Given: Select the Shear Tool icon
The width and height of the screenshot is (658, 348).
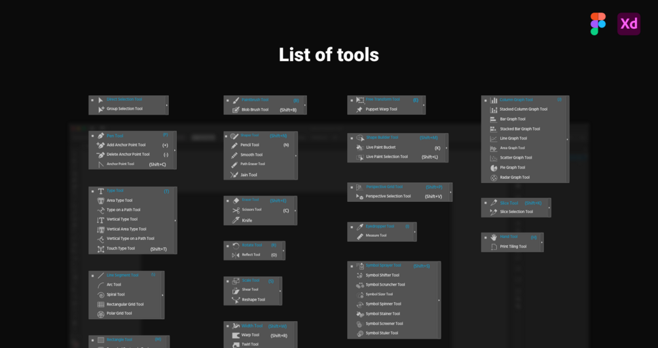Looking at the screenshot, I should point(236,290).
